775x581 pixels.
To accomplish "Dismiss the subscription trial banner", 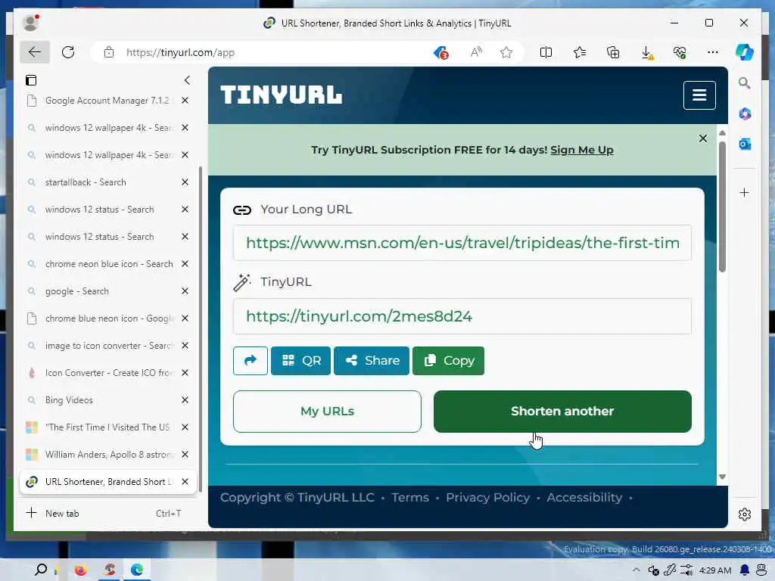I will (703, 139).
